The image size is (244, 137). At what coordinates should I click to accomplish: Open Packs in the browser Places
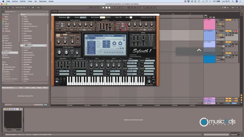(x=6, y=64)
